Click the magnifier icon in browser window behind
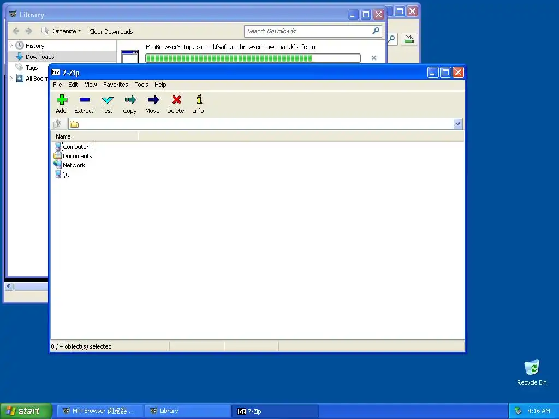Screen dimensions: 559x419 tap(392, 39)
